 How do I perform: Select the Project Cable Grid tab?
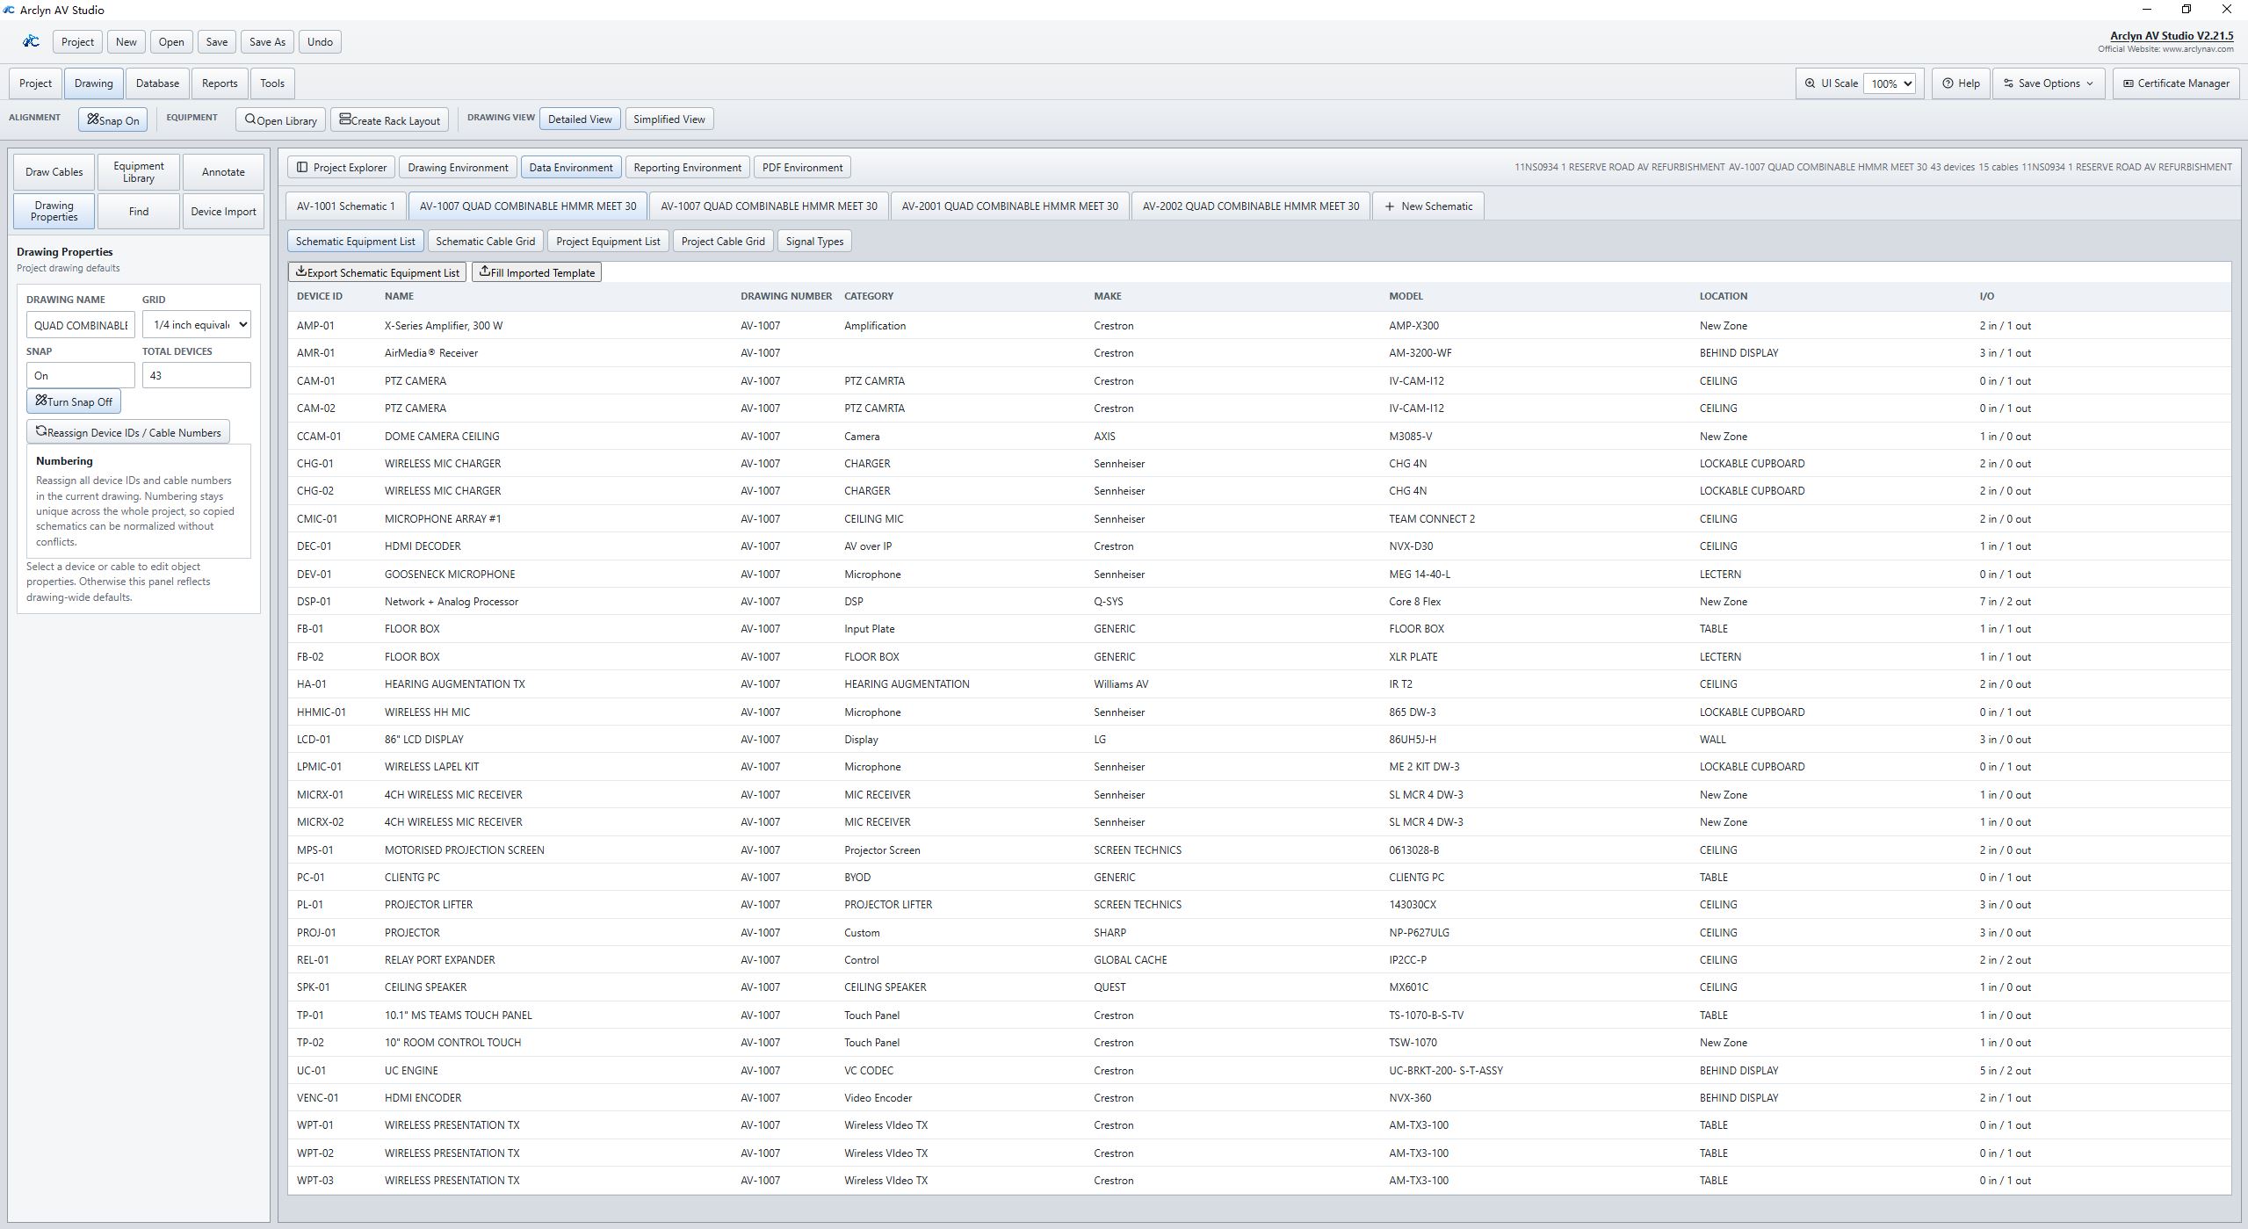pyautogui.click(x=723, y=242)
